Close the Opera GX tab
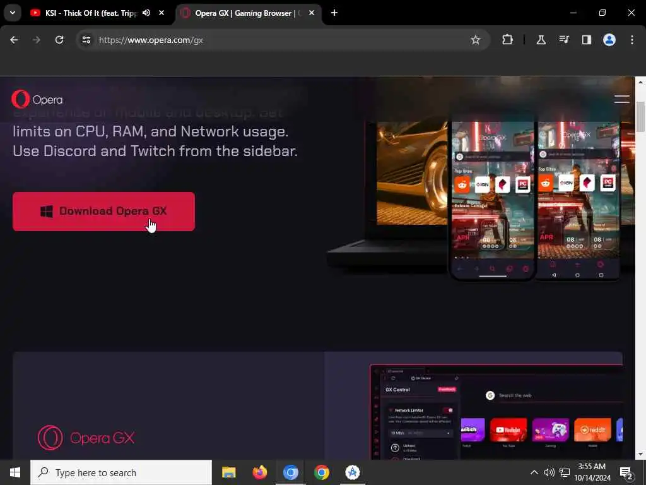The width and height of the screenshot is (646, 485). point(312,13)
